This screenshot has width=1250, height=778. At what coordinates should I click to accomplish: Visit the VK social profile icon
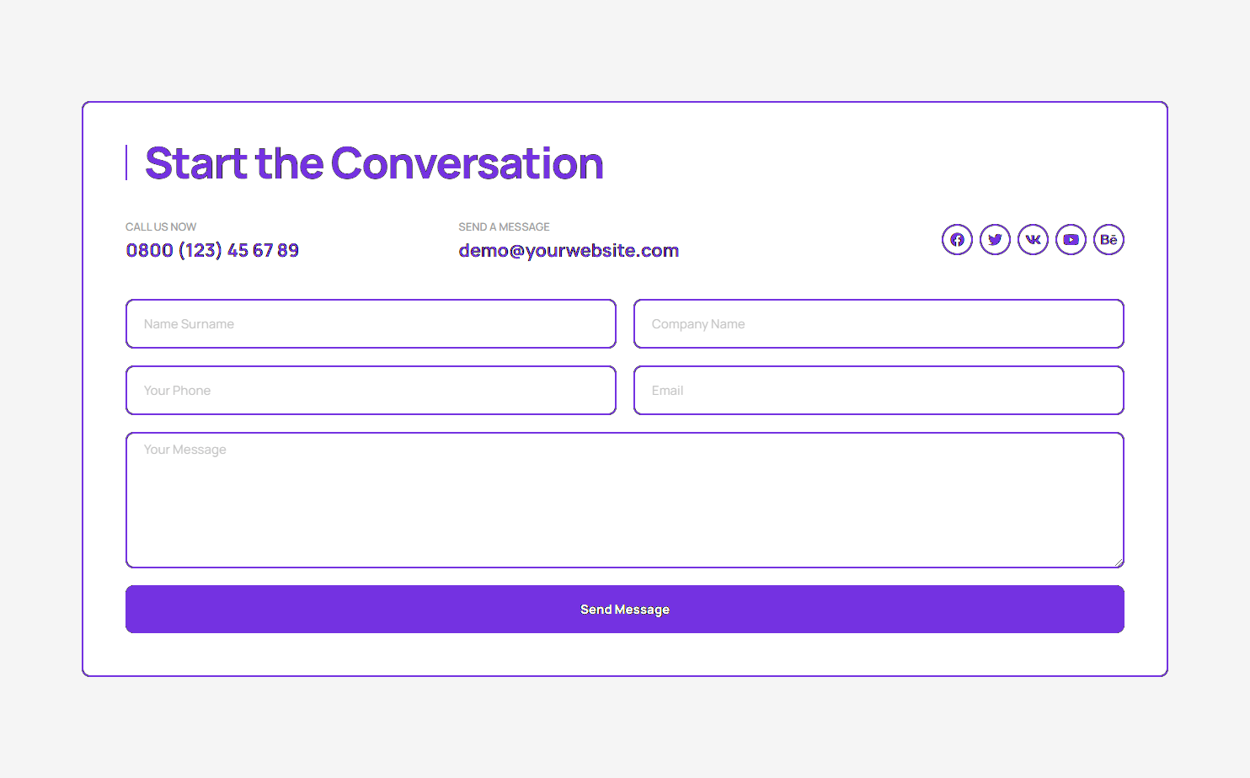pyautogui.click(x=1033, y=240)
